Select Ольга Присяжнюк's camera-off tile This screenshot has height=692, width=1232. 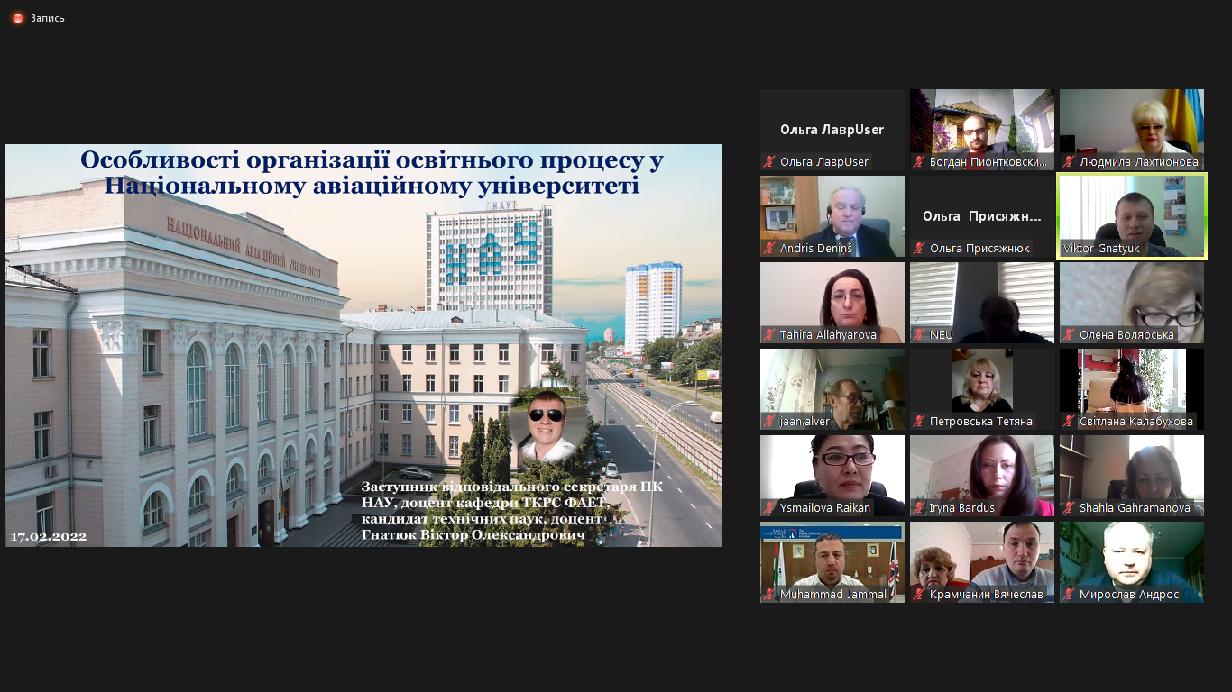[x=981, y=214]
